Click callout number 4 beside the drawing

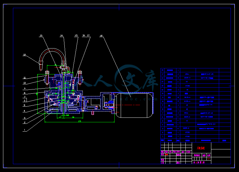24,111
